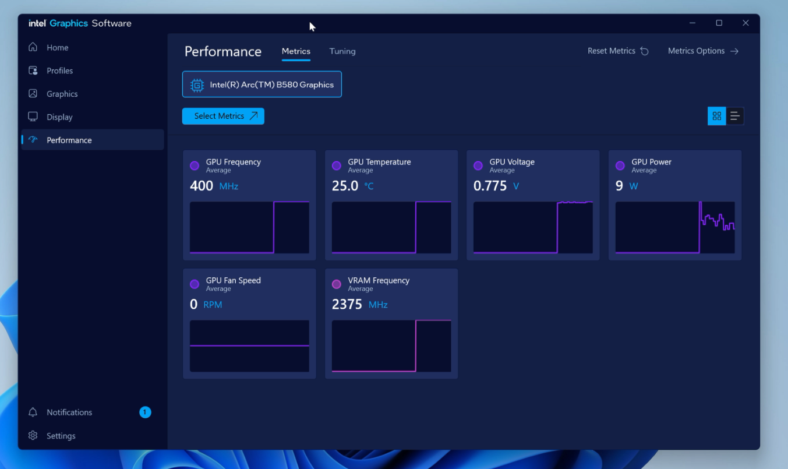Click the Notifications bell icon
This screenshot has width=788, height=469.
pos(33,412)
